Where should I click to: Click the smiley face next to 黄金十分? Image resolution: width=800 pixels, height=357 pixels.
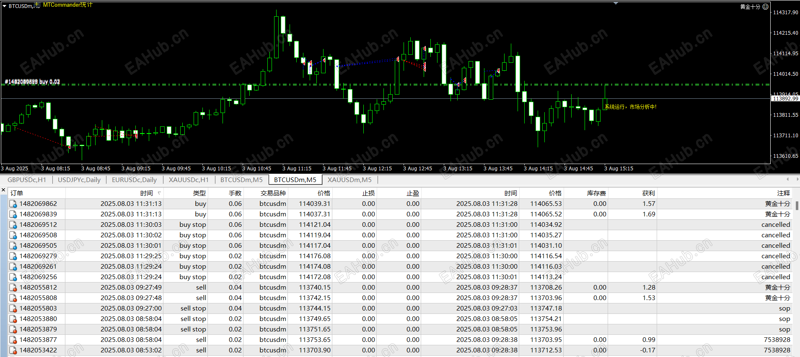coord(765,7)
